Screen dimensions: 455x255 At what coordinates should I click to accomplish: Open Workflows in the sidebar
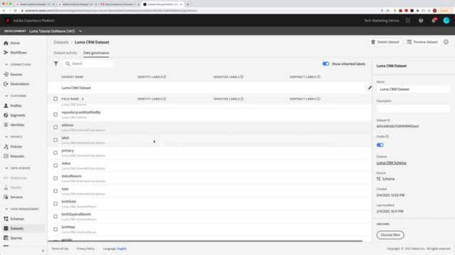click(x=15, y=53)
